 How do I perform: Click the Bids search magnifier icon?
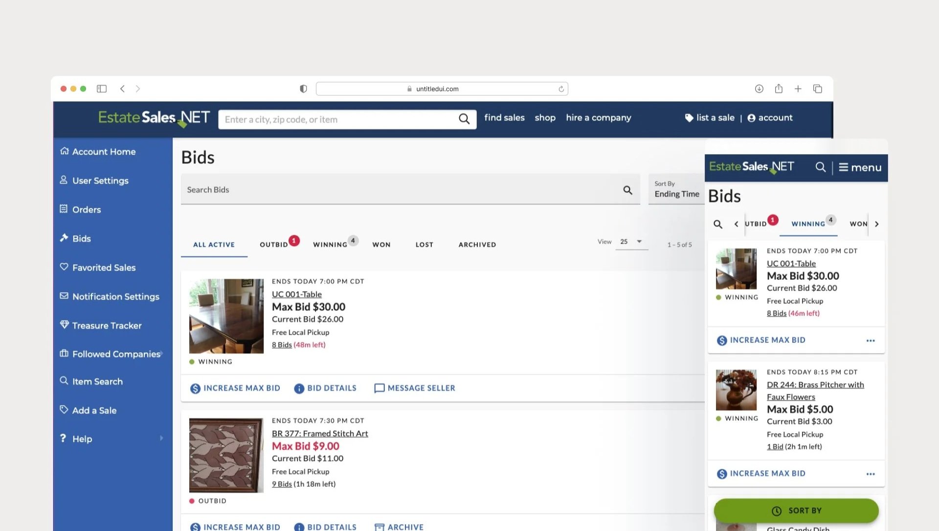(627, 190)
